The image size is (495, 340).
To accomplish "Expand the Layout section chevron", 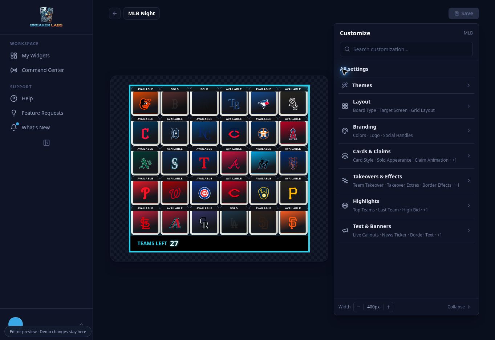I will pos(468,106).
